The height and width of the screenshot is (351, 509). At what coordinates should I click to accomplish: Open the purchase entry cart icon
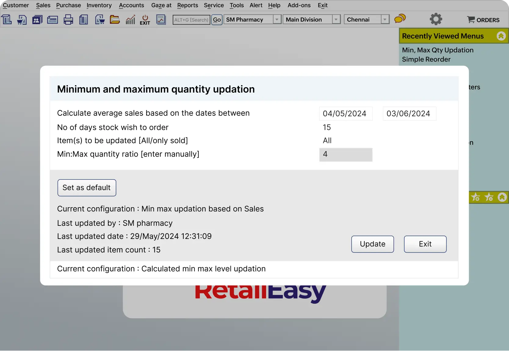point(99,19)
